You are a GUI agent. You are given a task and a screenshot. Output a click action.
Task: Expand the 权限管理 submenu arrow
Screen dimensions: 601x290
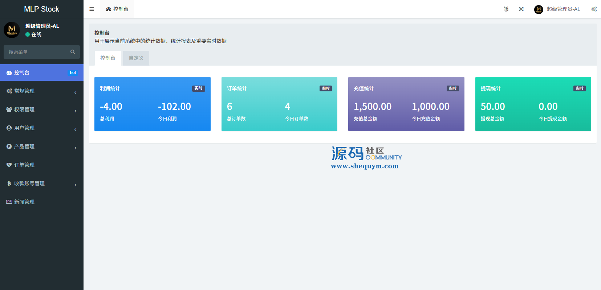click(x=76, y=111)
